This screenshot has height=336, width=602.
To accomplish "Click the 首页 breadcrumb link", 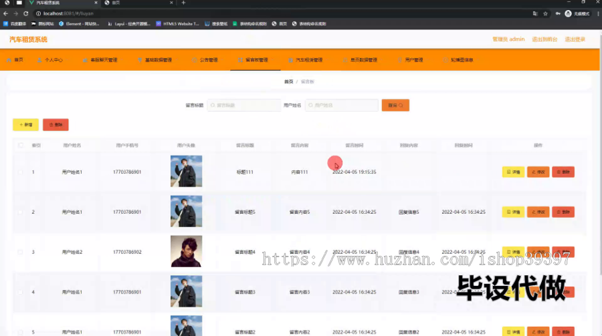I will pyautogui.click(x=289, y=81).
